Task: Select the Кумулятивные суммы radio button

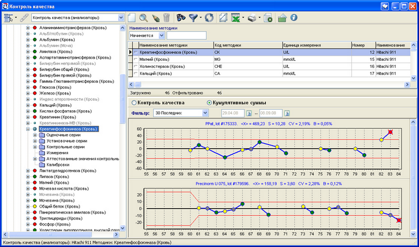Action: (x=210, y=103)
